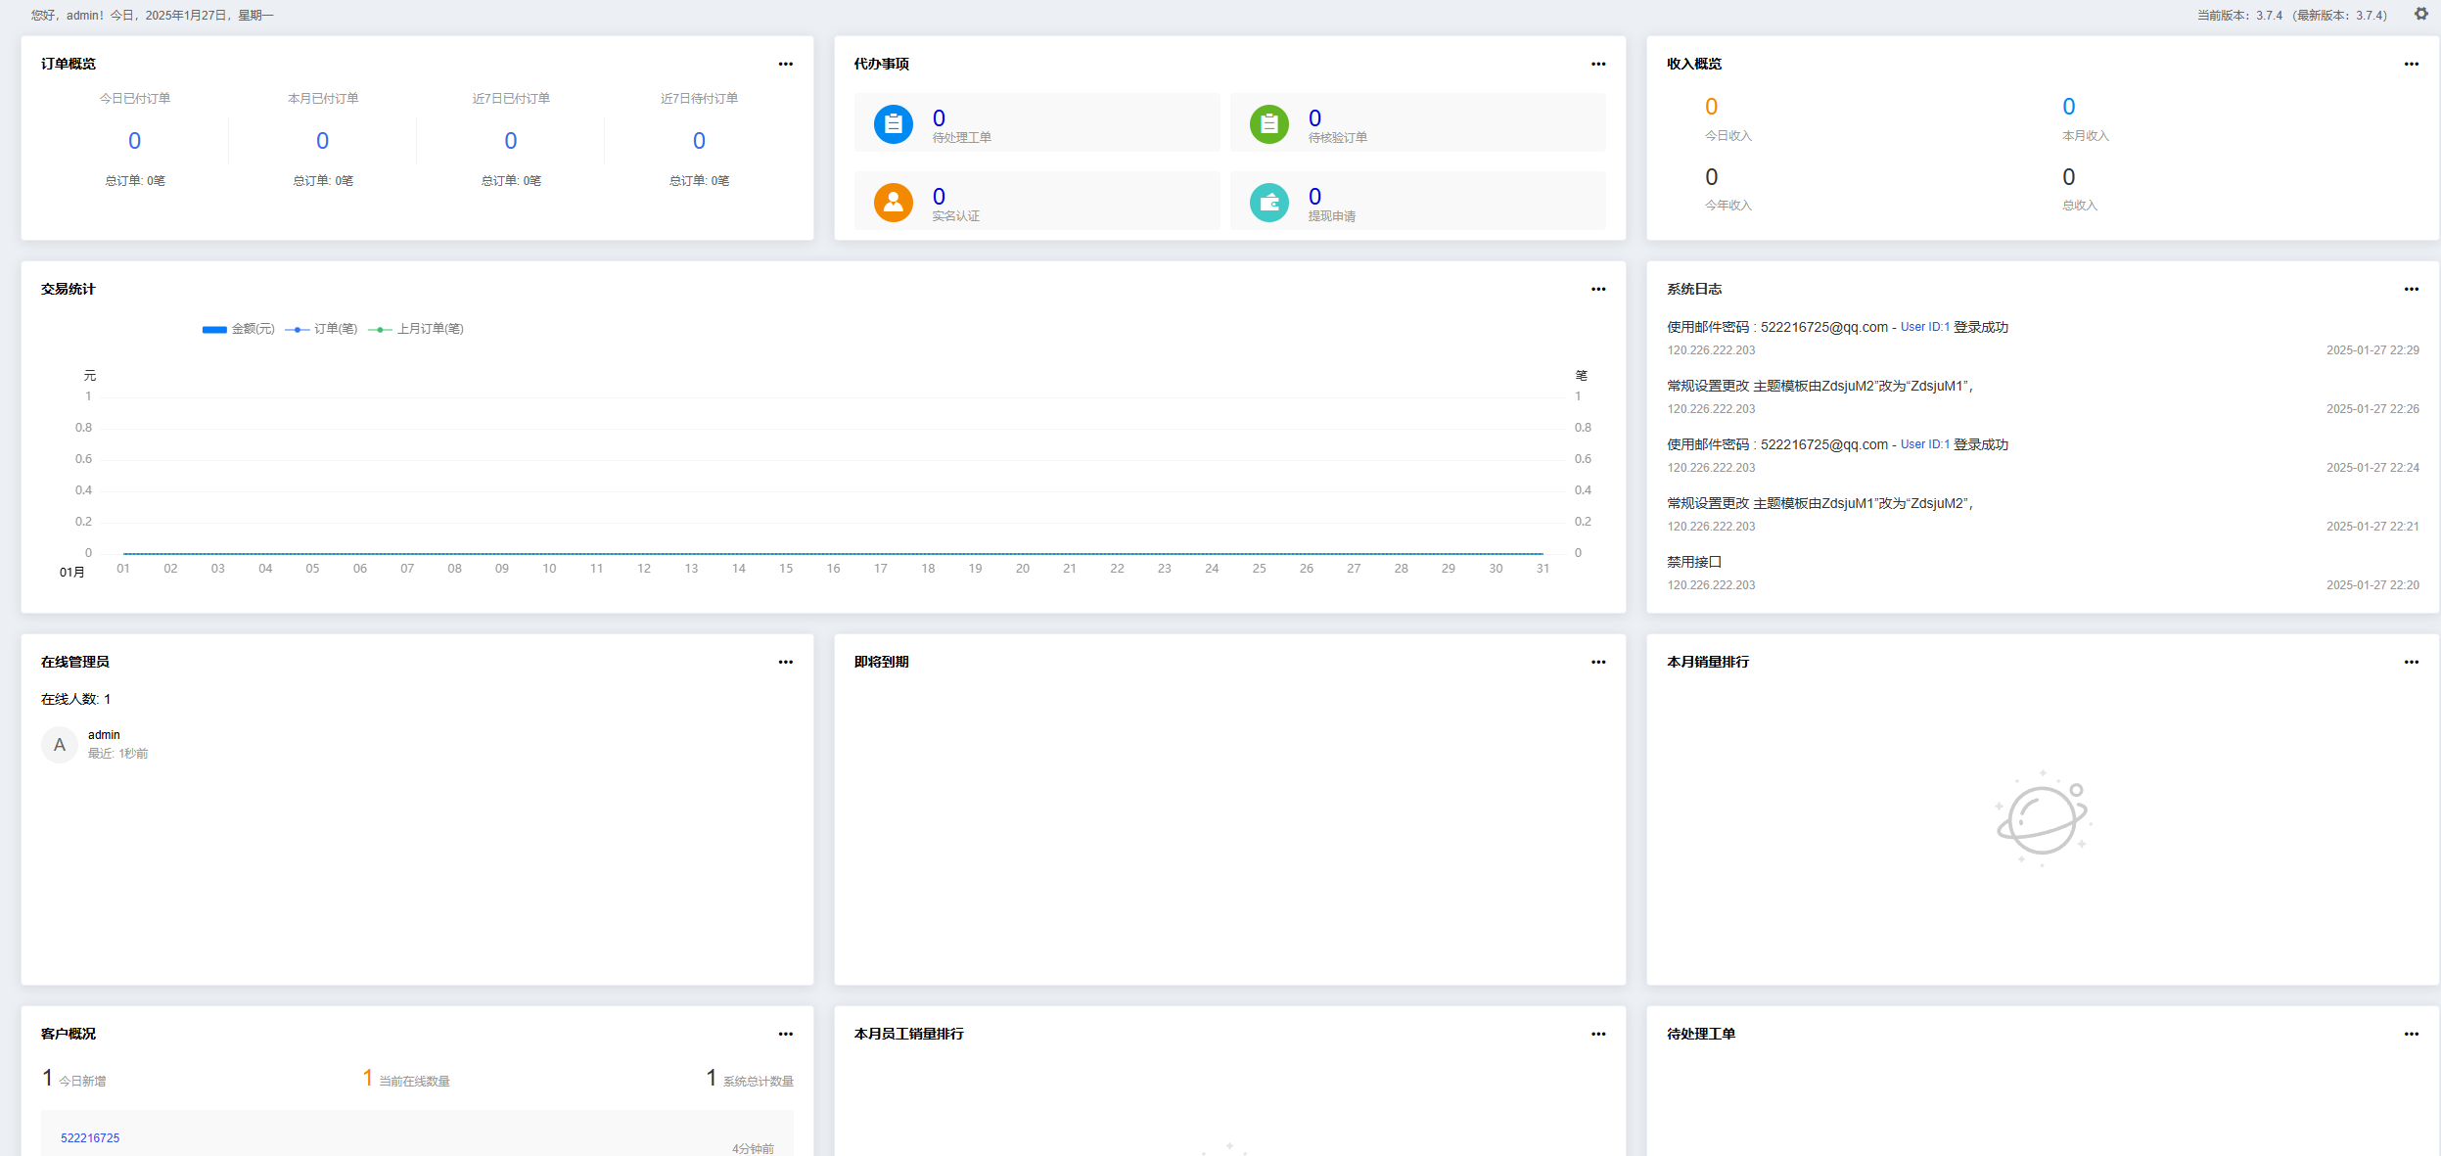Viewport: 2441px width, 1156px height.
Task: Click the orange 实名认证 person icon
Action: [893, 203]
